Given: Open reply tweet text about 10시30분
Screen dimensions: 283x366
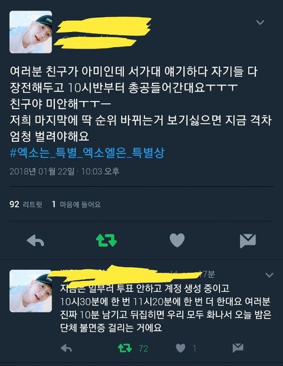Looking at the screenshot, I should click(166, 308).
